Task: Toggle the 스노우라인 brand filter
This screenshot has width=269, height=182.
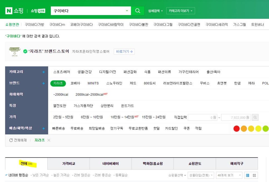Action: tap(114, 83)
